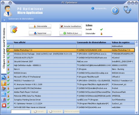Click the doctor mascot logo
The width and height of the screenshot is (139, 115).
tap(8, 11)
